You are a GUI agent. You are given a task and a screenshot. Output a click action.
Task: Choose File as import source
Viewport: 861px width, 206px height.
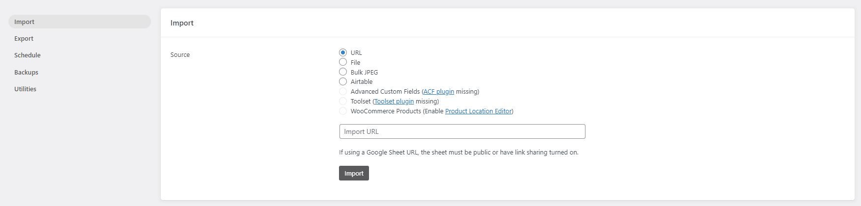point(343,62)
